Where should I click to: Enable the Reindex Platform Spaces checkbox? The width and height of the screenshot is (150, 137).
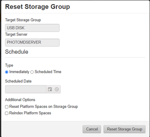click(x=6, y=113)
